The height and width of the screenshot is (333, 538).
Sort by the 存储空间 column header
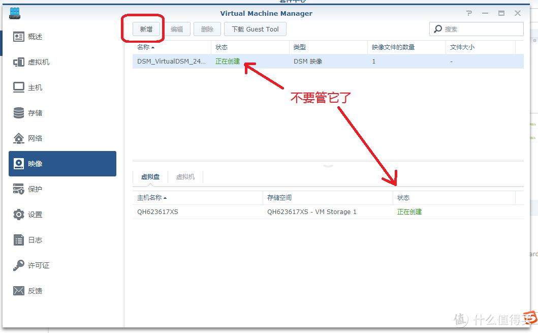coord(328,198)
